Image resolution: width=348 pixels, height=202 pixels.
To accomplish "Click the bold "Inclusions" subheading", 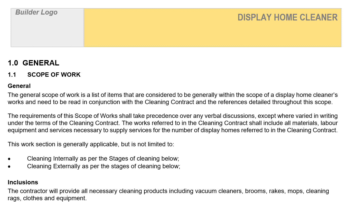I will pos(23,182).
